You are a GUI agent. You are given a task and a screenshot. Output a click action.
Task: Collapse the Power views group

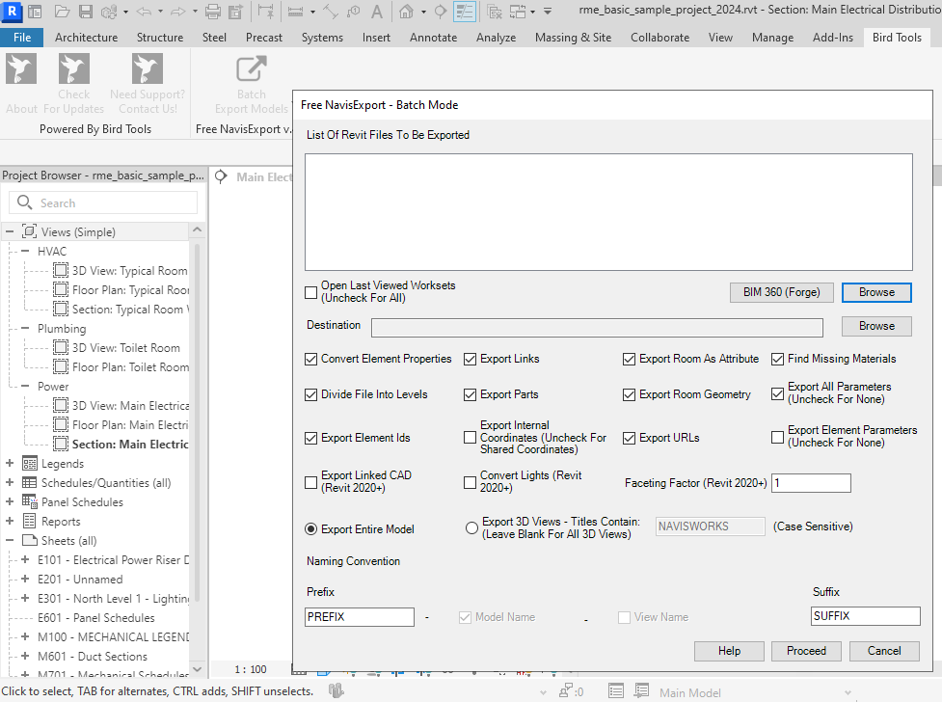25,387
